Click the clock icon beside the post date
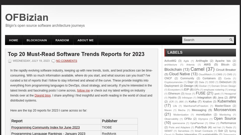This screenshot has height=135, width=241. (x=10, y=61)
